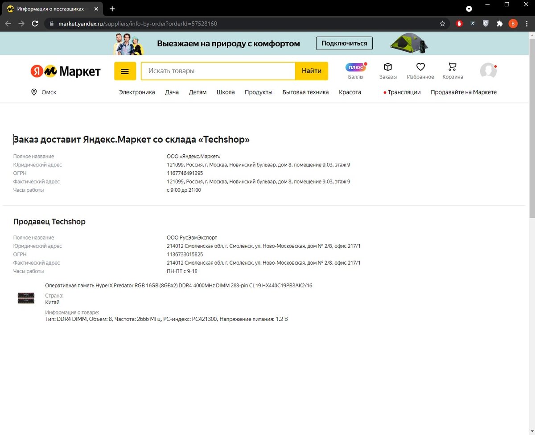Reload the page with refresh icon

(x=35, y=24)
